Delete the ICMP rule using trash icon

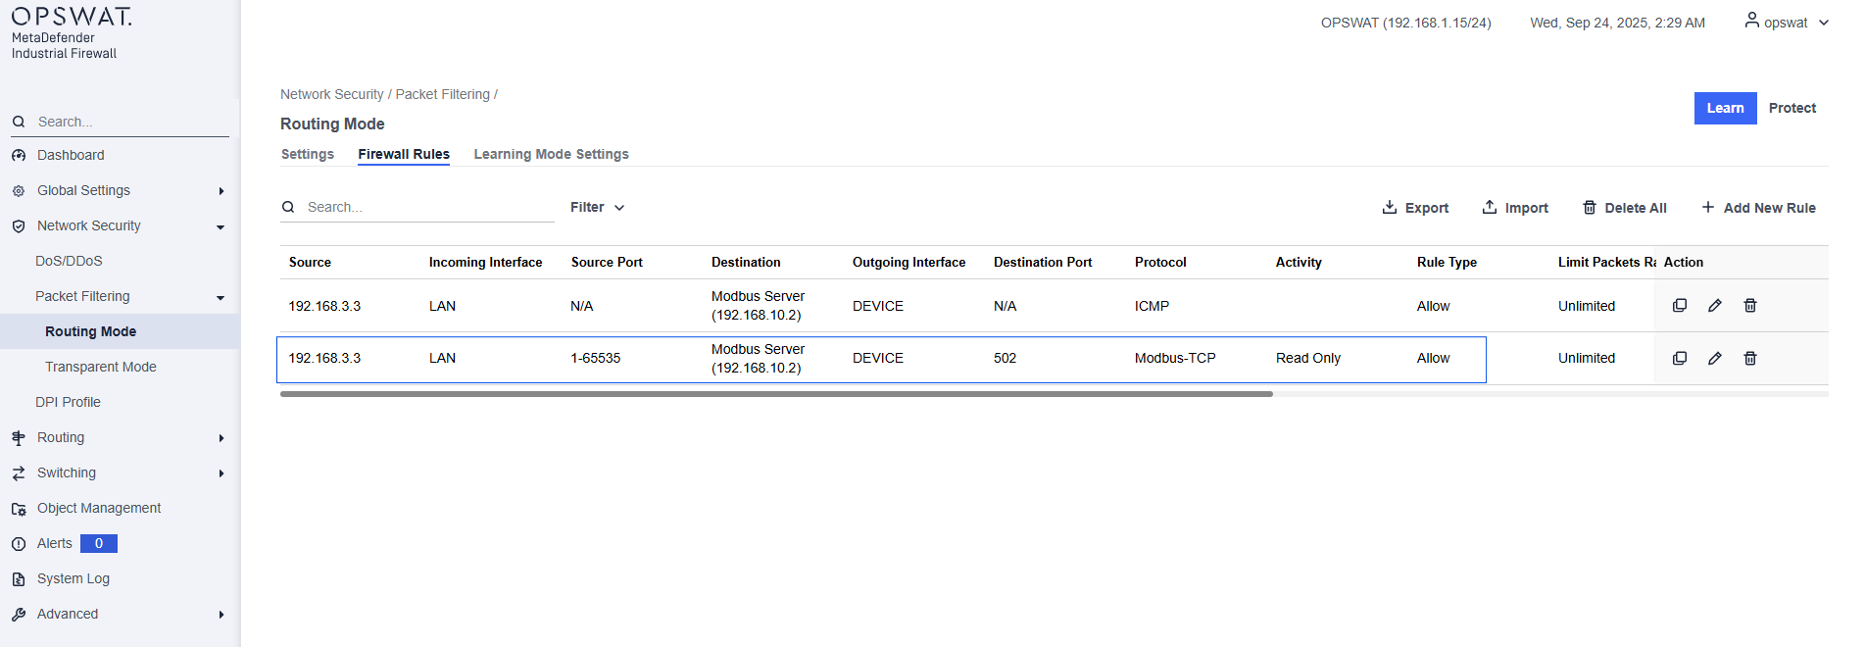(x=1749, y=306)
